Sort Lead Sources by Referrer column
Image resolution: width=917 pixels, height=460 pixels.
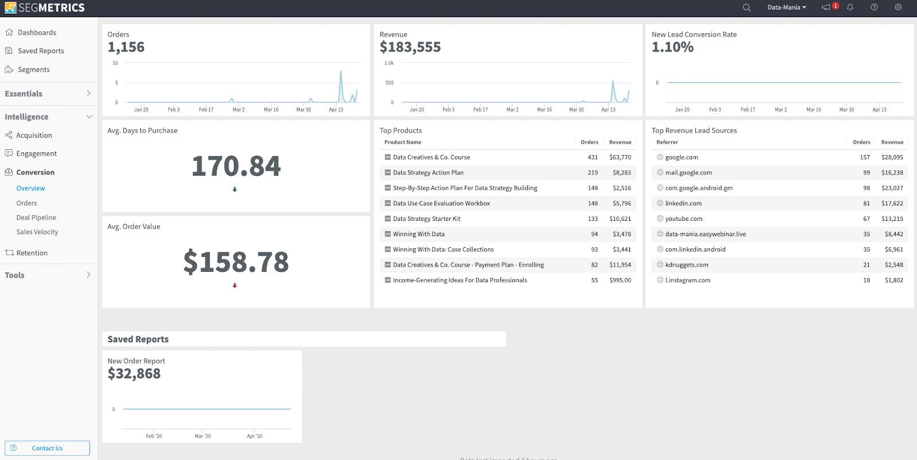tap(667, 142)
